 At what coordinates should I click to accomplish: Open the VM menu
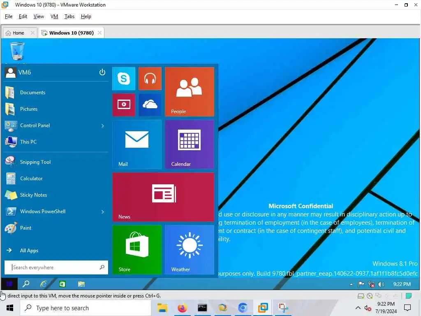click(x=54, y=16)
